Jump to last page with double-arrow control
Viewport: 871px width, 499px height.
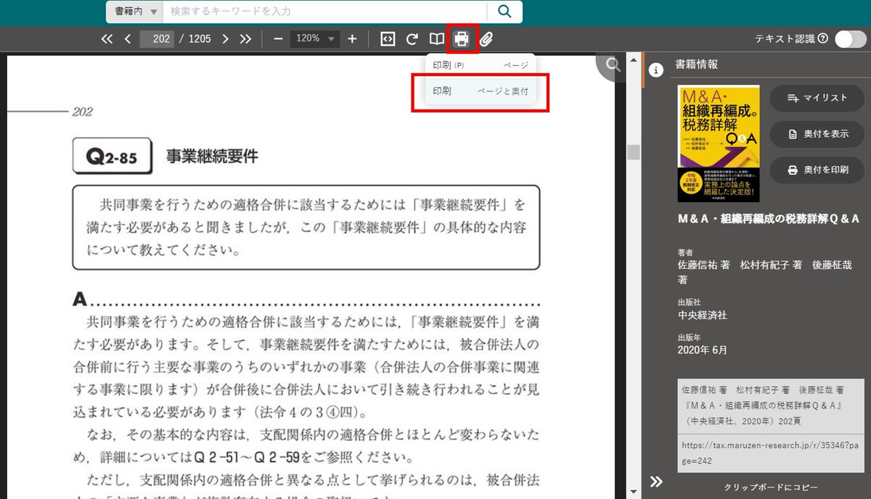click(245, 38)
